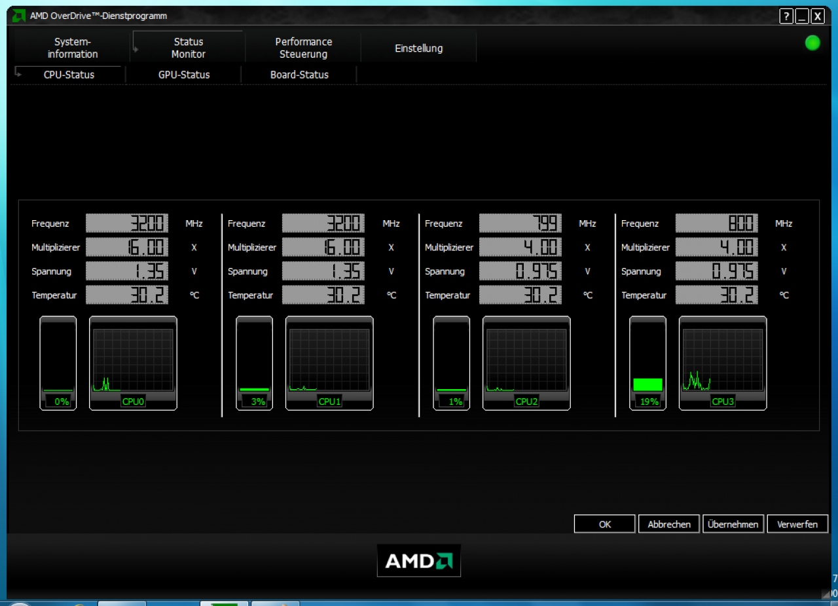Click the CPU1 Temperatur 30.2 value
The height and width of the screenshot is (606, 838).
point(323,295)
